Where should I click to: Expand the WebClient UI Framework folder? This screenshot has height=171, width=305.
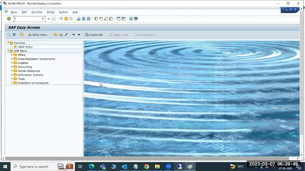(12, 83)
